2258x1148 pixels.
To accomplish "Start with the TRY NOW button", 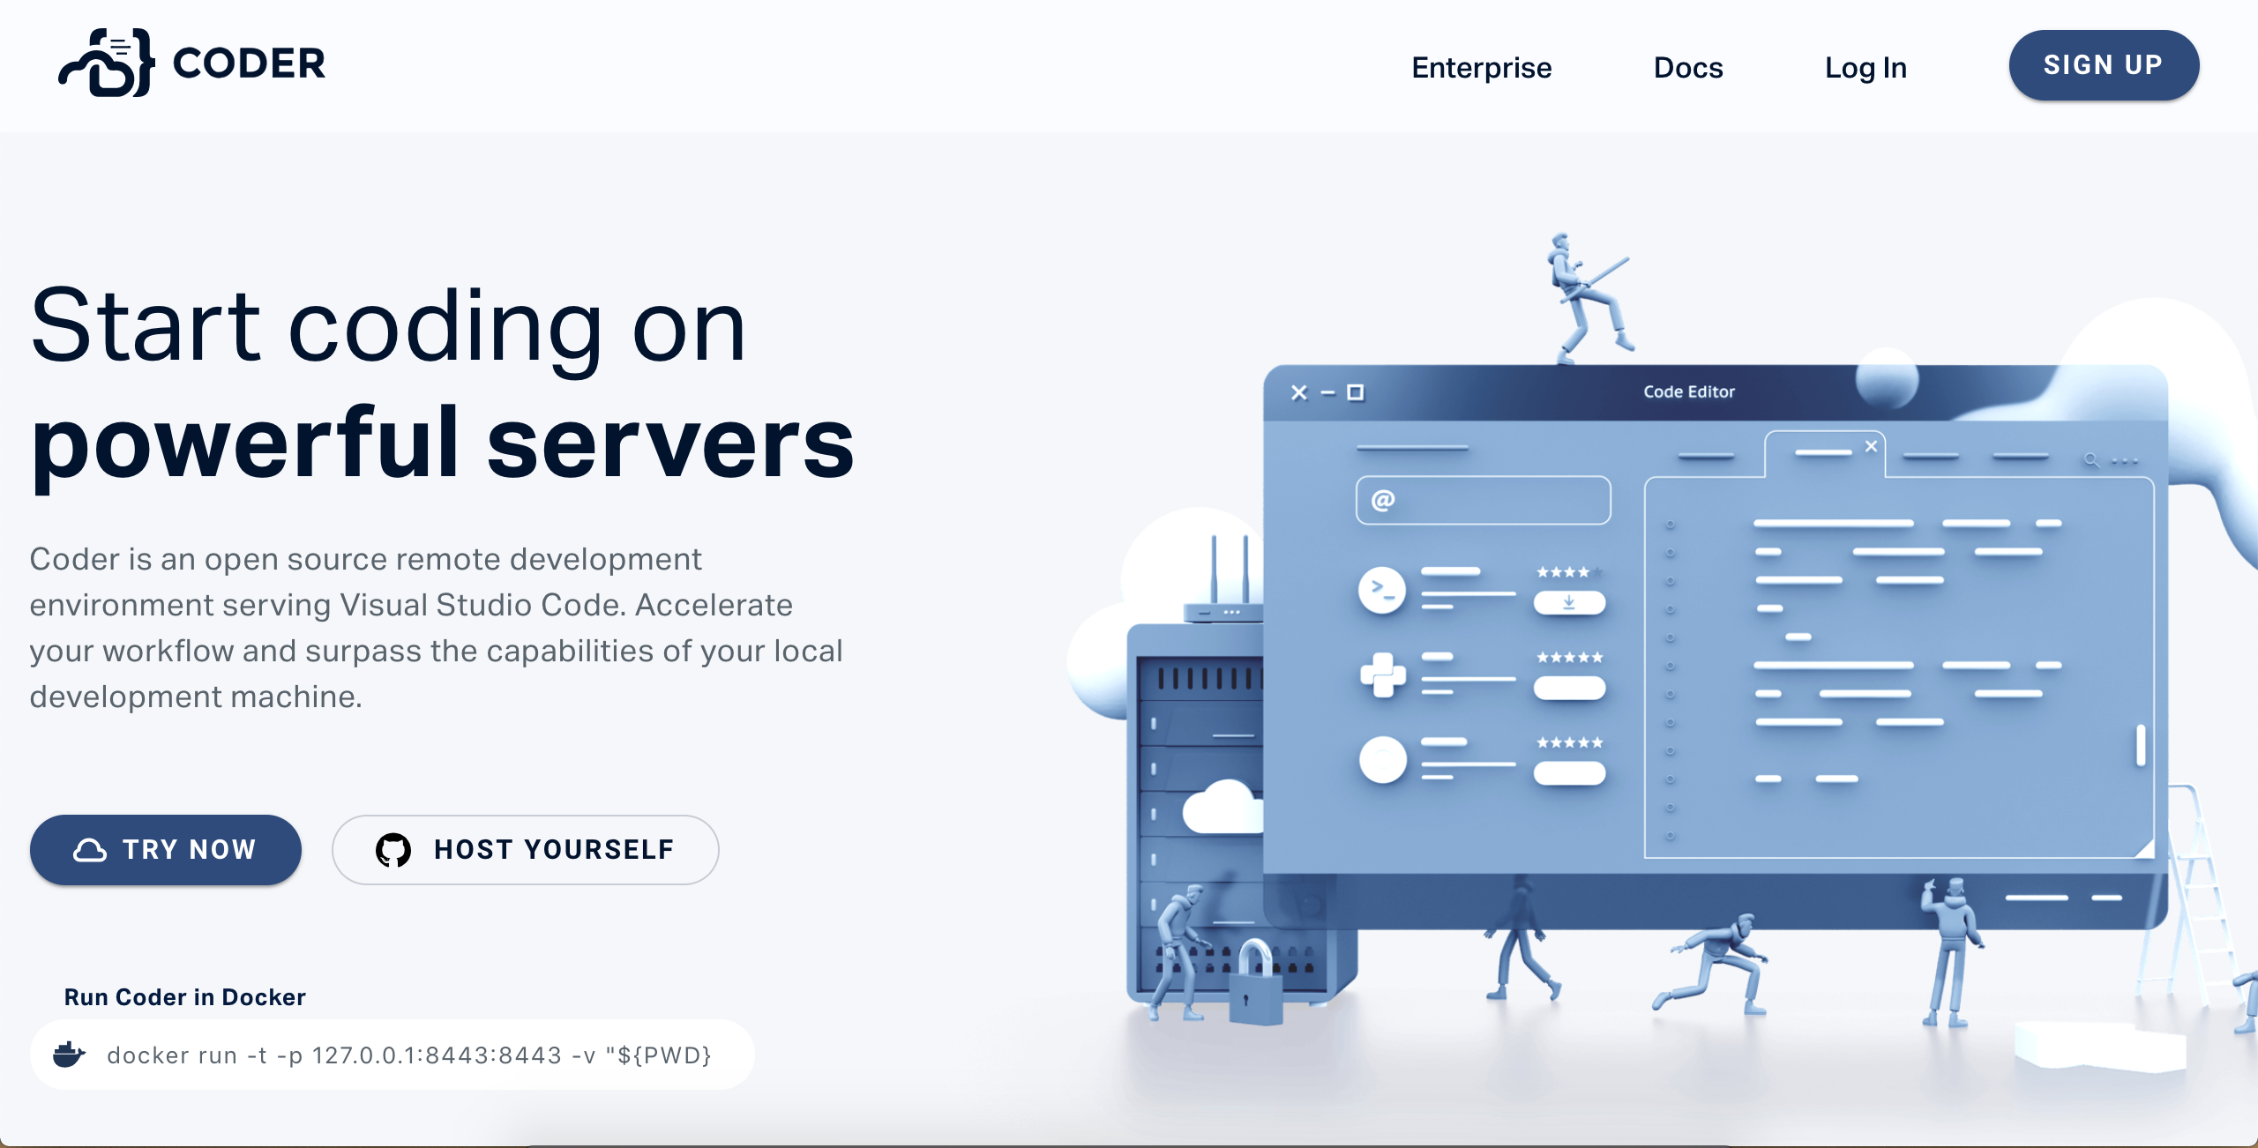I will 166,849.
